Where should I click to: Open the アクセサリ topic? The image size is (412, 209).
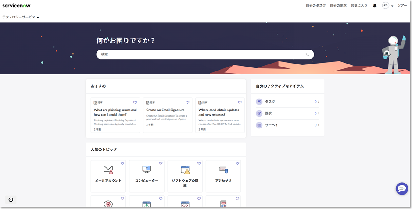click(x=223, y=176)
